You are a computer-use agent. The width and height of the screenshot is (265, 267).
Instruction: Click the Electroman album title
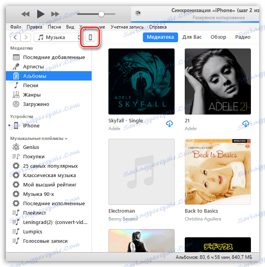(122, 211)
